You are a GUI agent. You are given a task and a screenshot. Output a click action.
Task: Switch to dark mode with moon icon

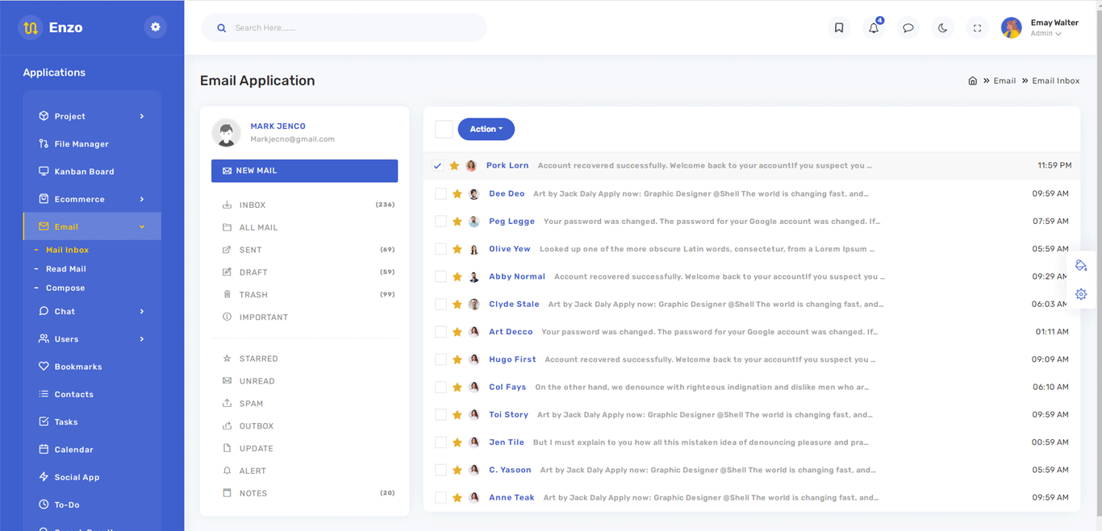[942, 28]
